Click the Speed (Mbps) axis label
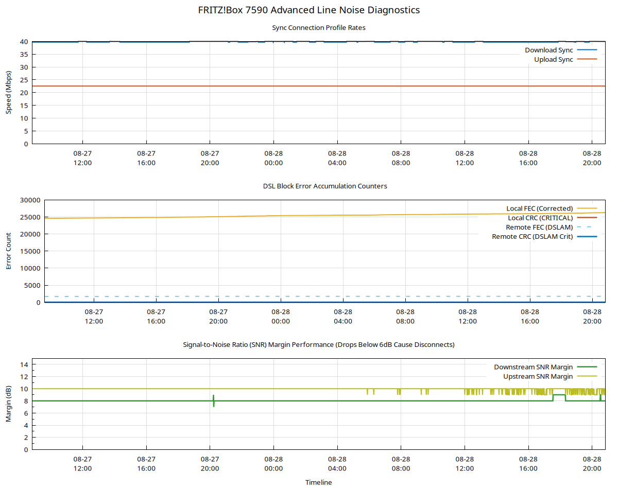The height and width of the screenshot is (489, 618). [x=9, y=93]
